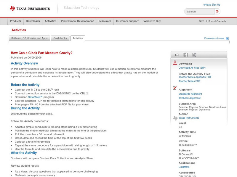Click the 6-8 level value
The image size is (237, 177).
180,127
